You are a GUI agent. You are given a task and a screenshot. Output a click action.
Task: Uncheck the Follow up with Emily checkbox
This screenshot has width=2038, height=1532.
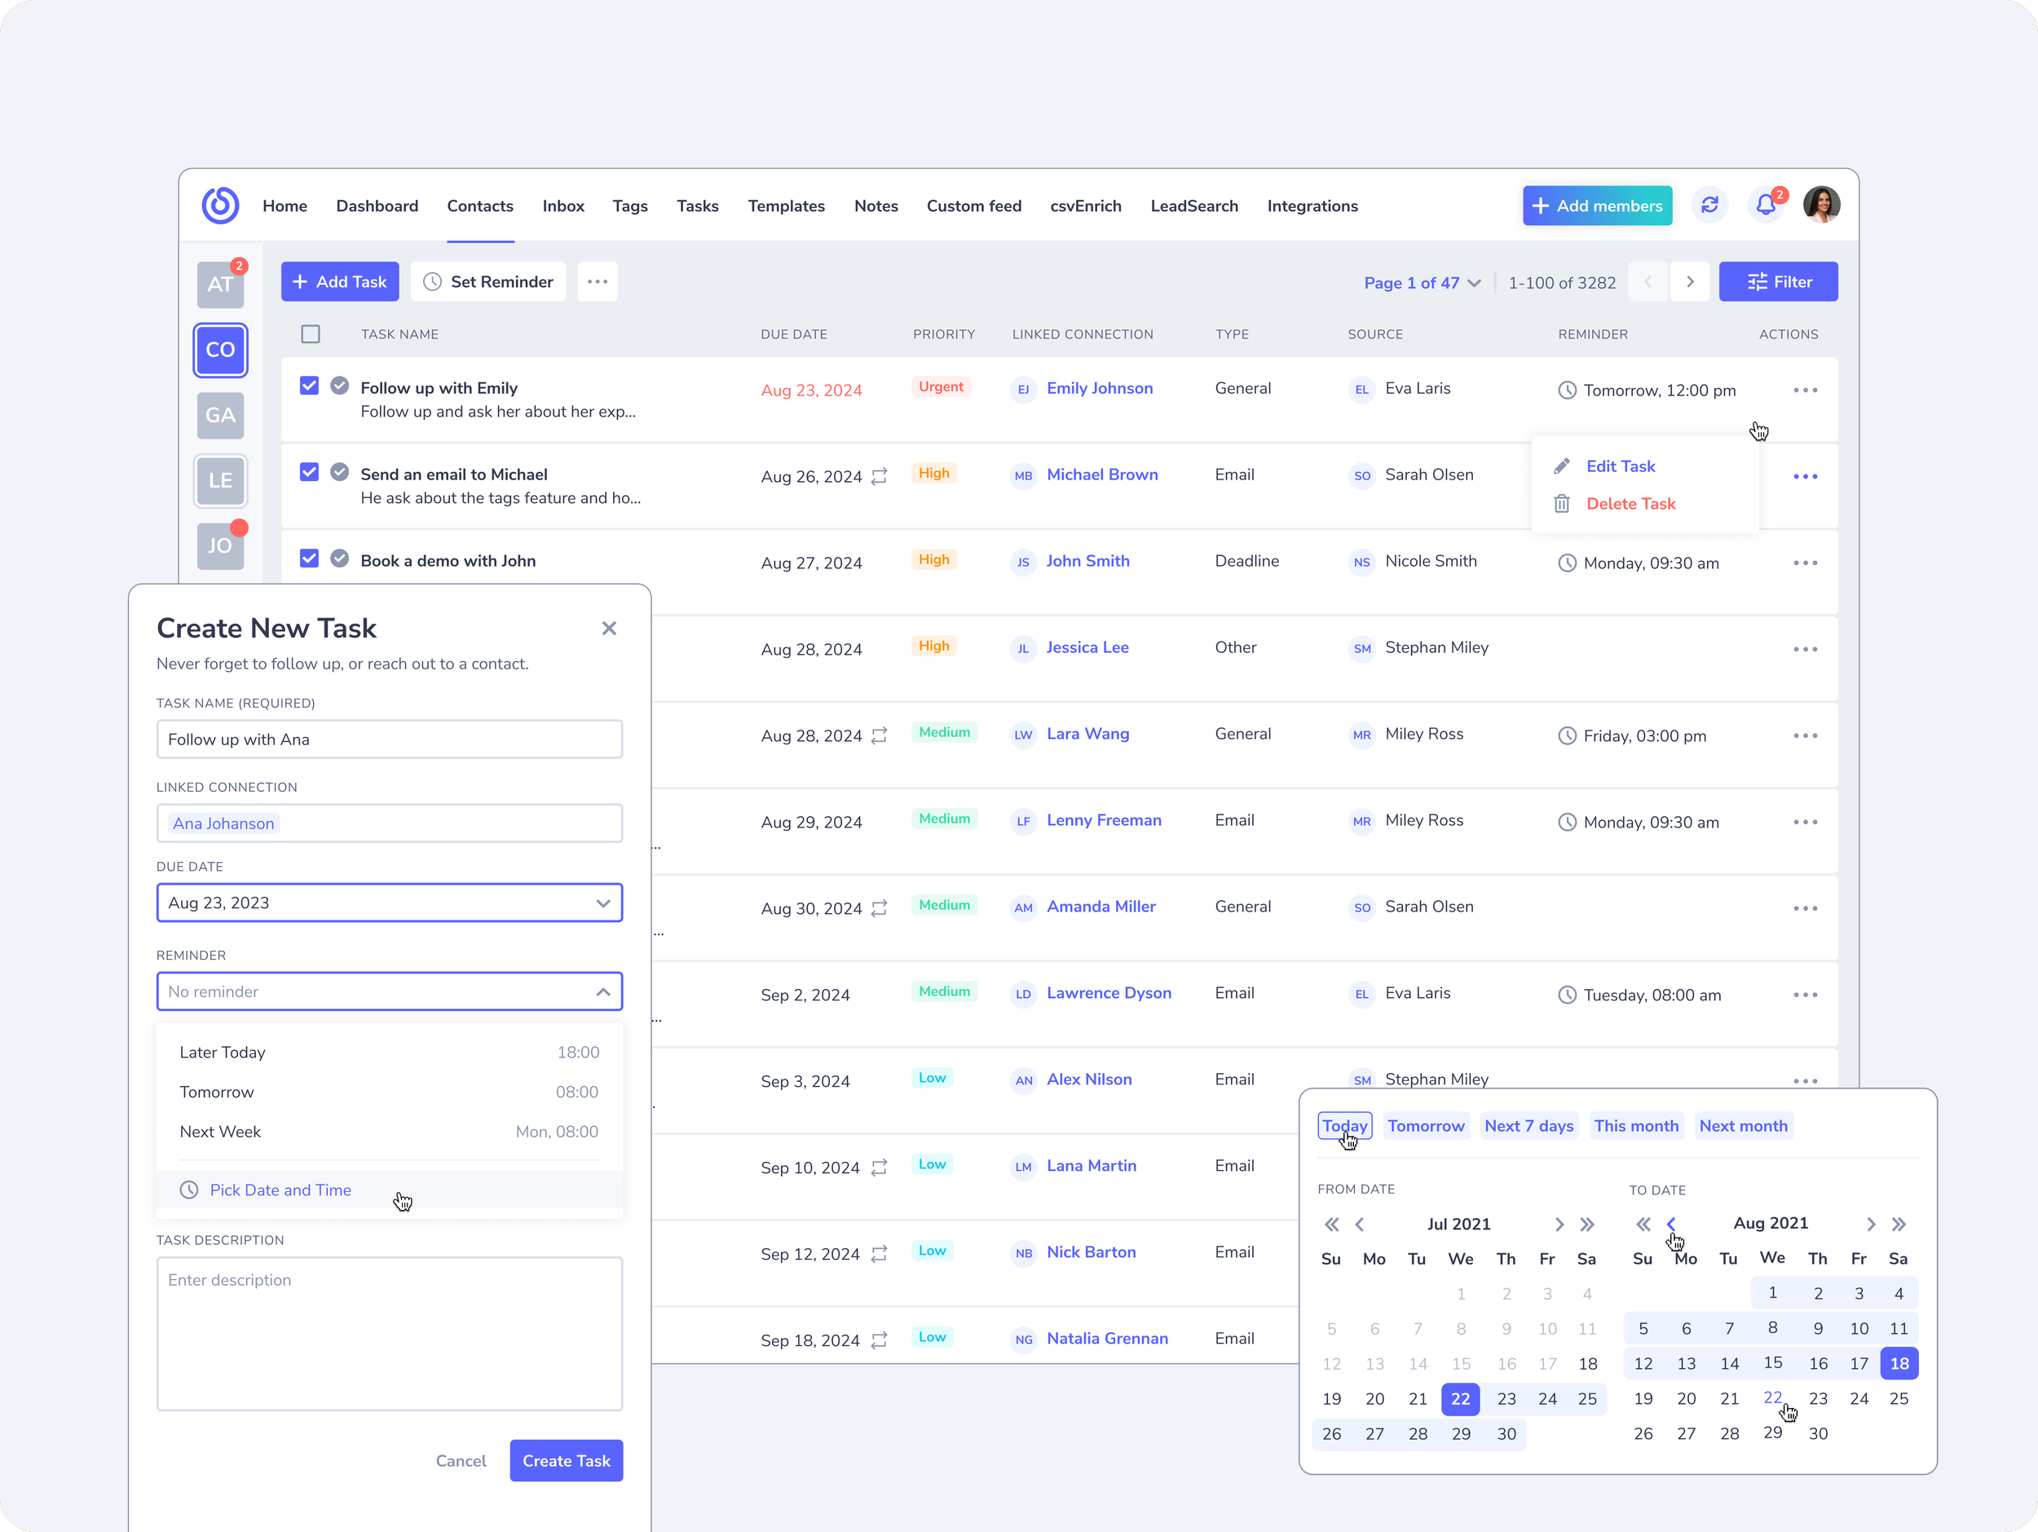pos(310,386)
